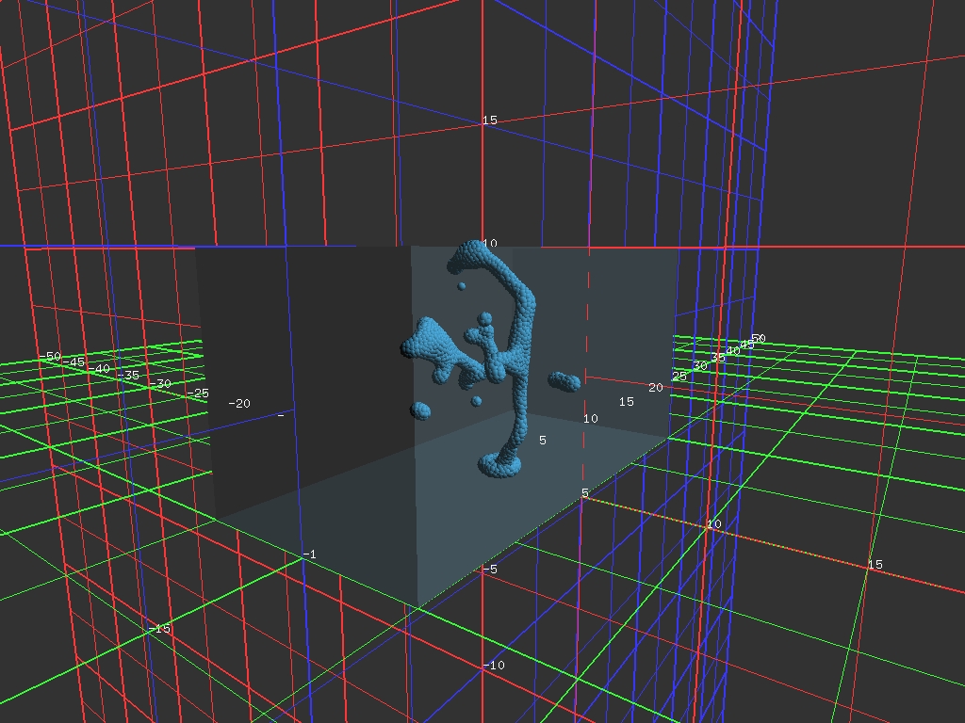Click the -50 axis label
The height and width of the screenshot is (723, 965).
50,356
